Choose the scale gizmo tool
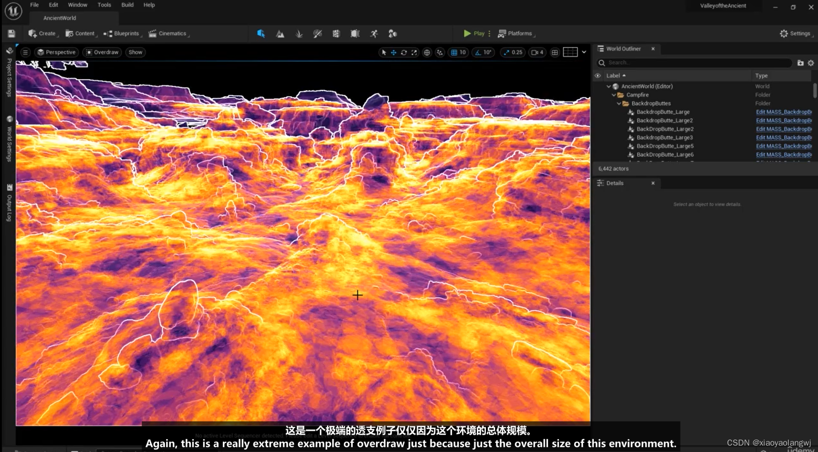 coord(414,53)
